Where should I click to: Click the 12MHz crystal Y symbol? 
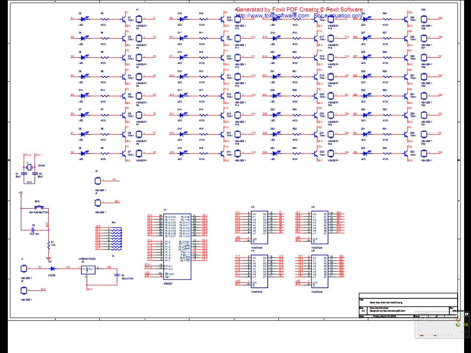(29, 167)
